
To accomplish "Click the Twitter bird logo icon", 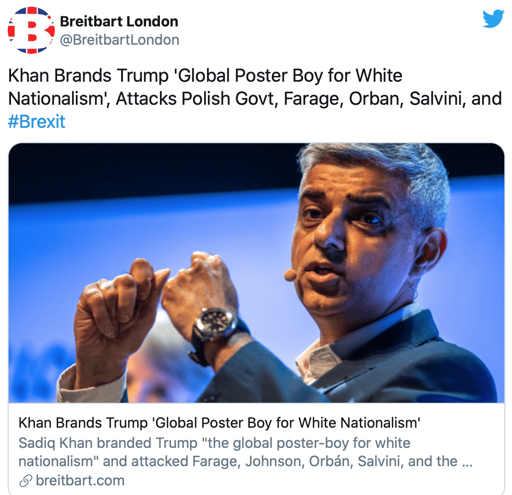I will pyautogui.click(x=493, y=19).
